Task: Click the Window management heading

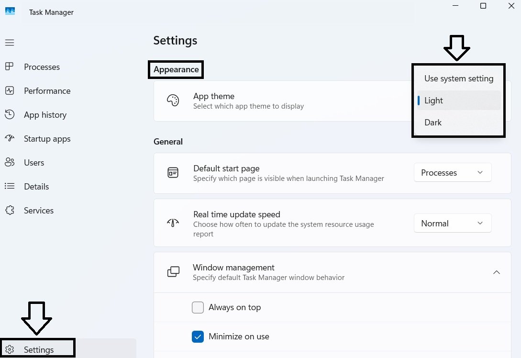Action: pos(233,268)
